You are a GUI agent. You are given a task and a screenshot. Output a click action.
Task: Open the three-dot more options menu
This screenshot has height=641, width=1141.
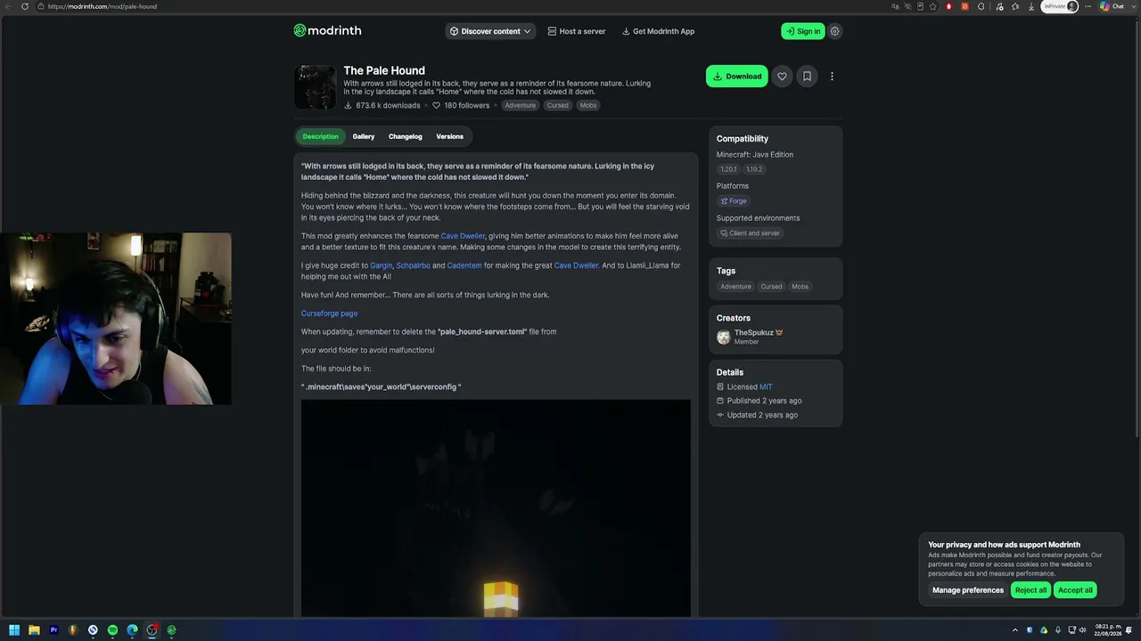pos(832,77)
